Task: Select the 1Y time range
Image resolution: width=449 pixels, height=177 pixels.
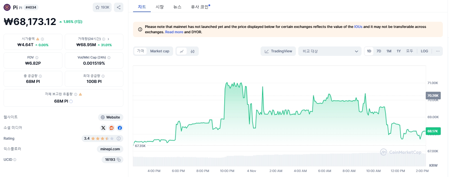Action: (x=399, y=51)
